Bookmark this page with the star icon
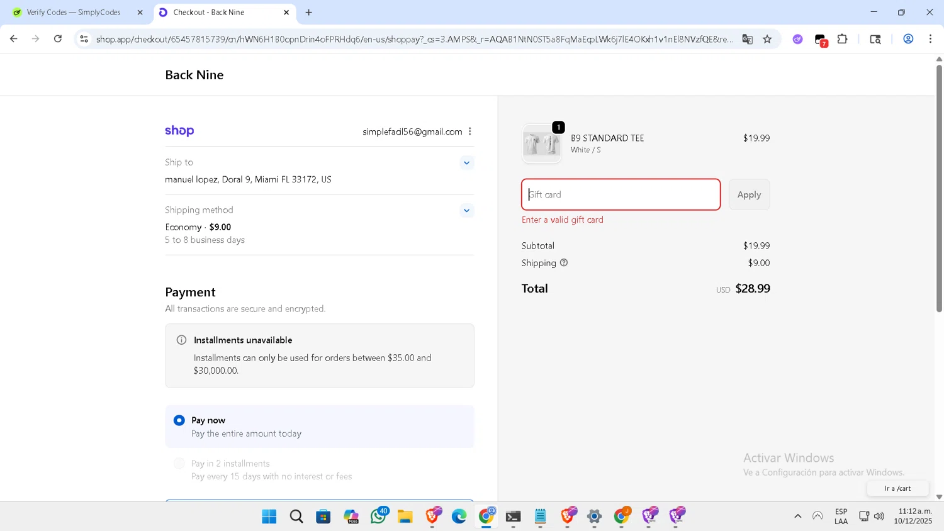Image resolution: width=944 pixels, height=531 pixels. click(767, 39)
